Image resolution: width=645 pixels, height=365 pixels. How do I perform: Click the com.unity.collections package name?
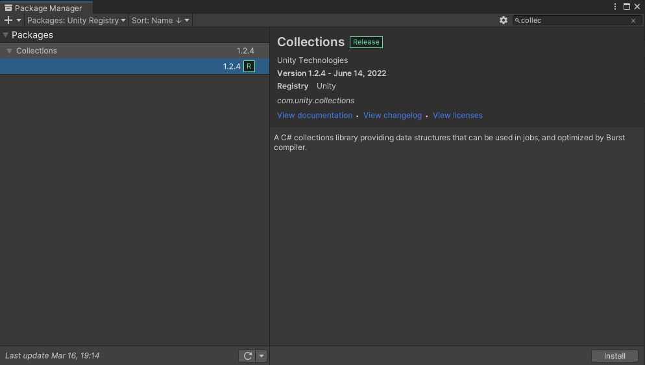pyautogui.click(x=315, y=101)
